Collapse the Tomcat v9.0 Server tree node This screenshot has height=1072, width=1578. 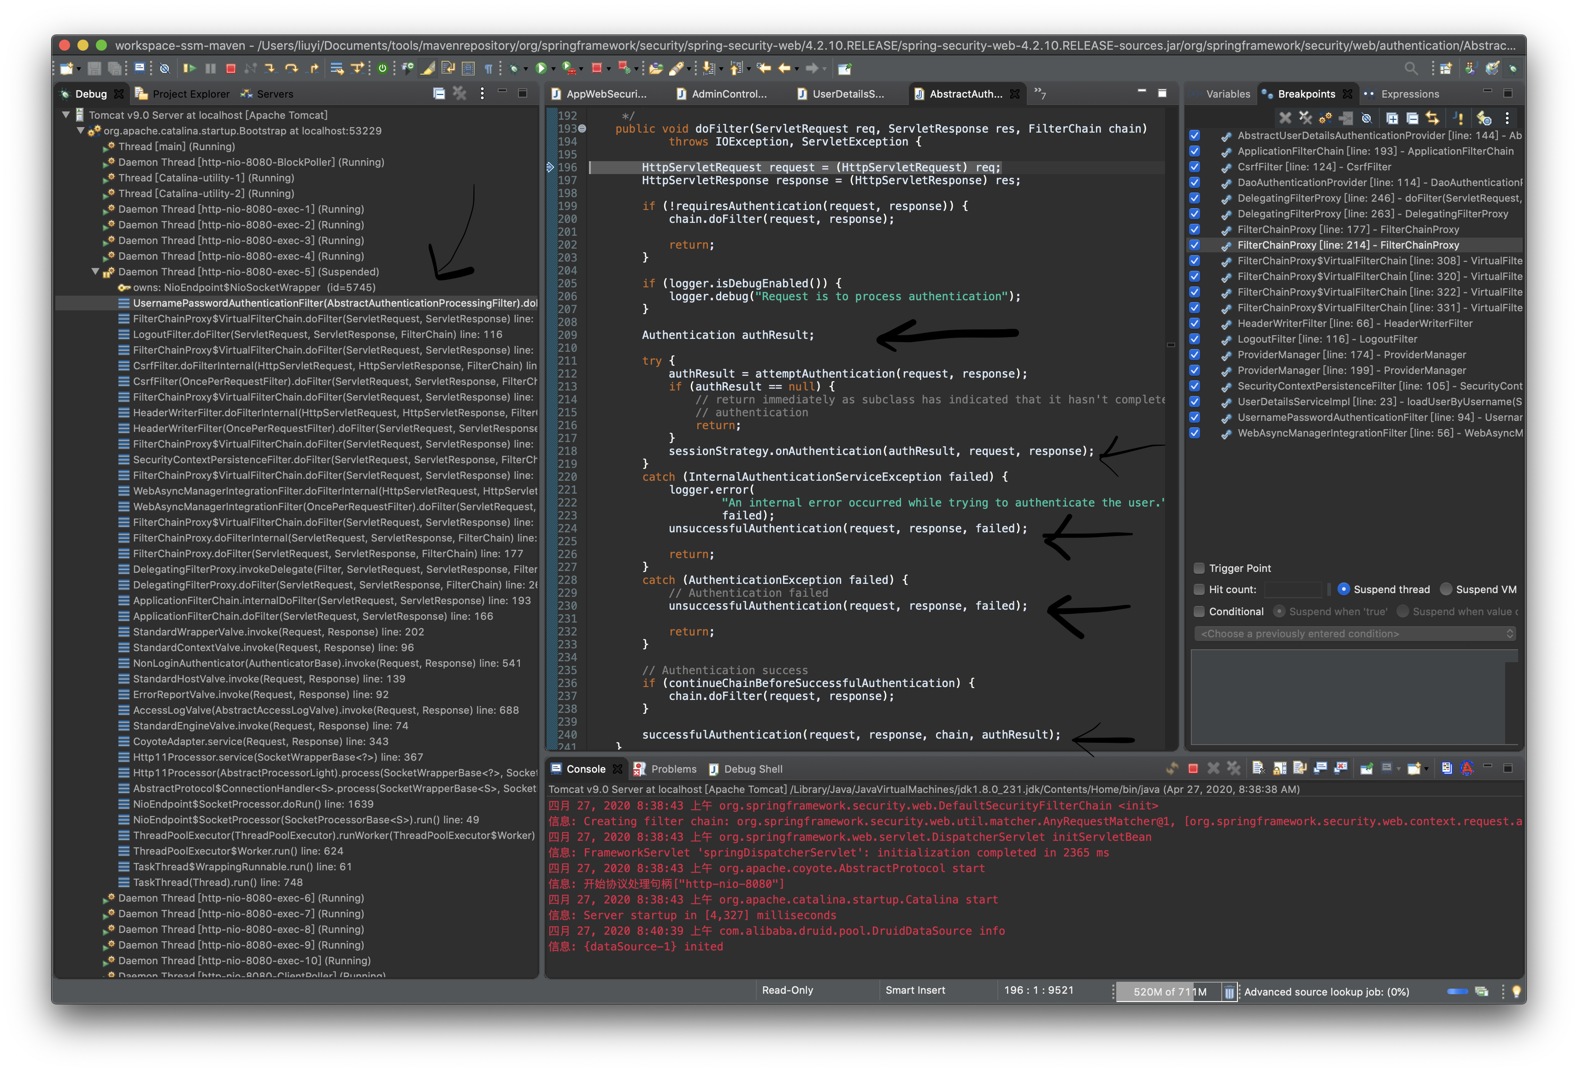(66, 115)
